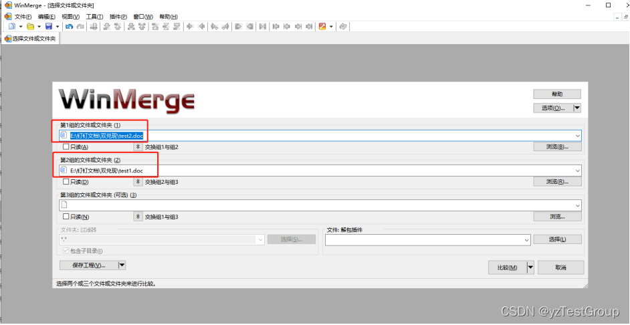
Task: Click the All Left toolbar icon
Action: 249,27
